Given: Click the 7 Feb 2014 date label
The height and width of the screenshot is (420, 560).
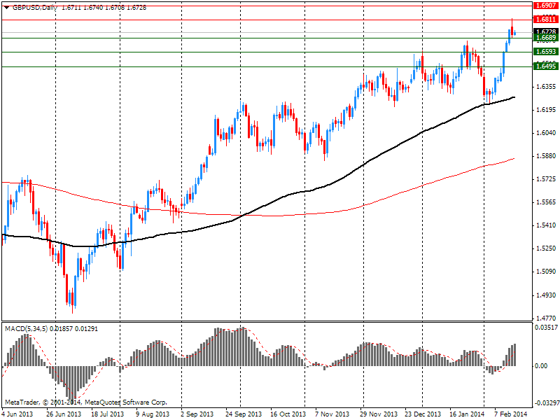Looking at the screenshot, I should [512, 414].
